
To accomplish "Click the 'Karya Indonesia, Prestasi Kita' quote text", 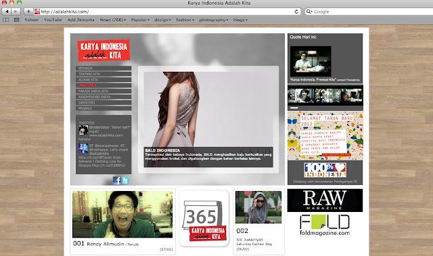I will [x=313, y=80].
